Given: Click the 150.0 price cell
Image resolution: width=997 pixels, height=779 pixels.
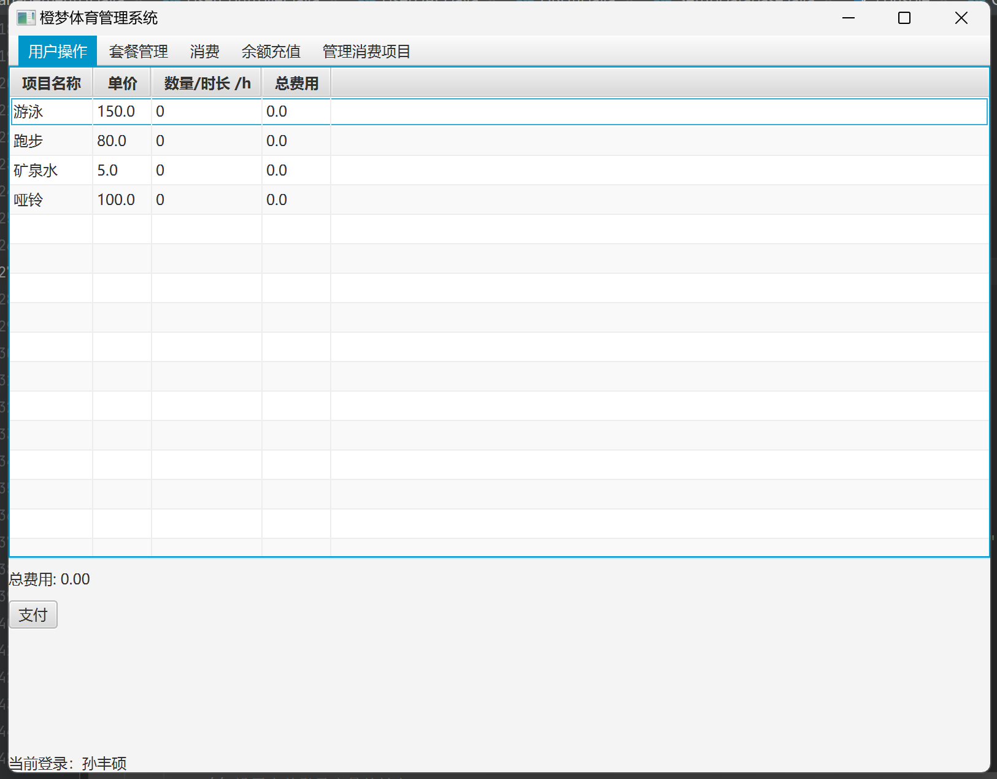Looking at the screenshot, I should (x=122, y=112).
